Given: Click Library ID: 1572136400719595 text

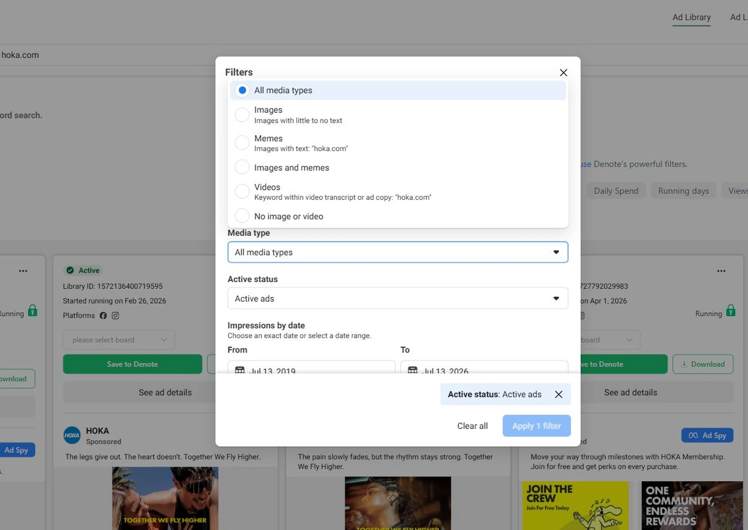Looking at the screenshot, I should (113, 286).
